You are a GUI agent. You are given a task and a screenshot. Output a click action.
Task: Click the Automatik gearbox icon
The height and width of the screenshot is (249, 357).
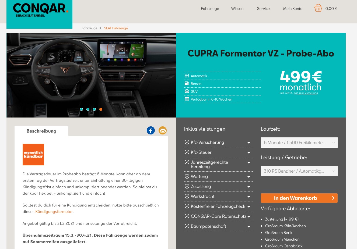(x=187, y=76)
